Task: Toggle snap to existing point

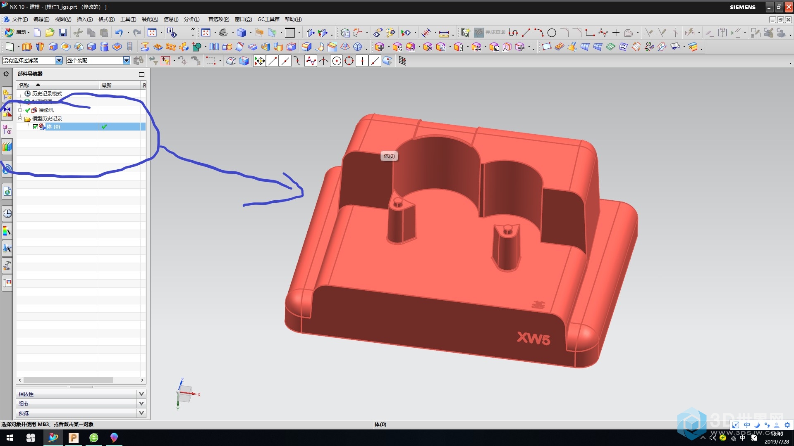Action: click(362, 61)
